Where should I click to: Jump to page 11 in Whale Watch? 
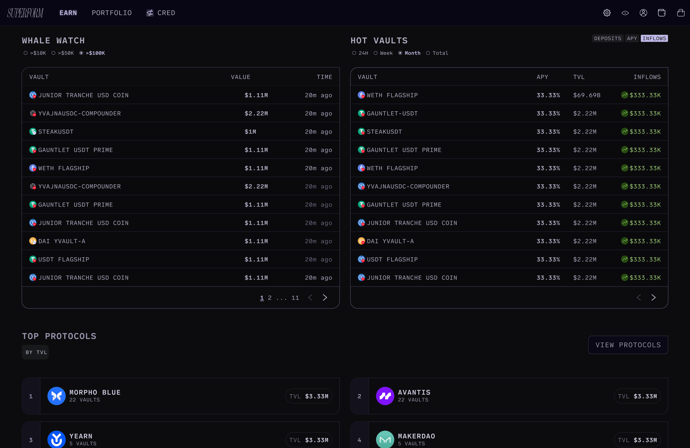[x=295, y=298]
